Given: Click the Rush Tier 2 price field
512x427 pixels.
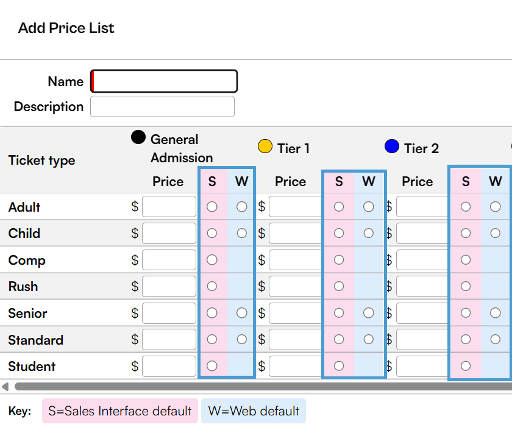Looking at the screenshot, I should coord(422,286).
